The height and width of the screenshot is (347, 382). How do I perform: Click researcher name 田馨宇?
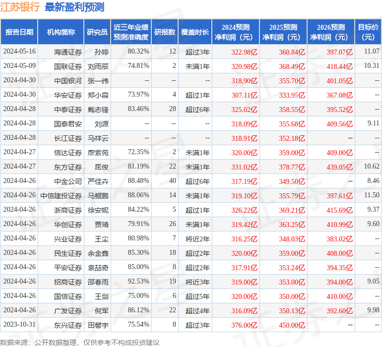click(x=98, y=325)
